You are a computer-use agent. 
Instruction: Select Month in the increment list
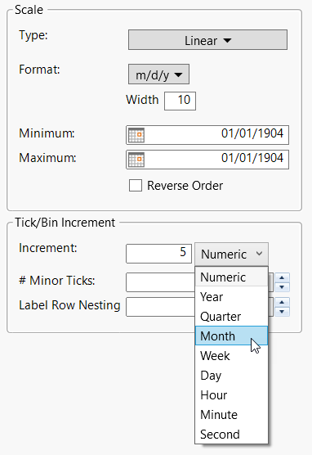tap(231, 336)
